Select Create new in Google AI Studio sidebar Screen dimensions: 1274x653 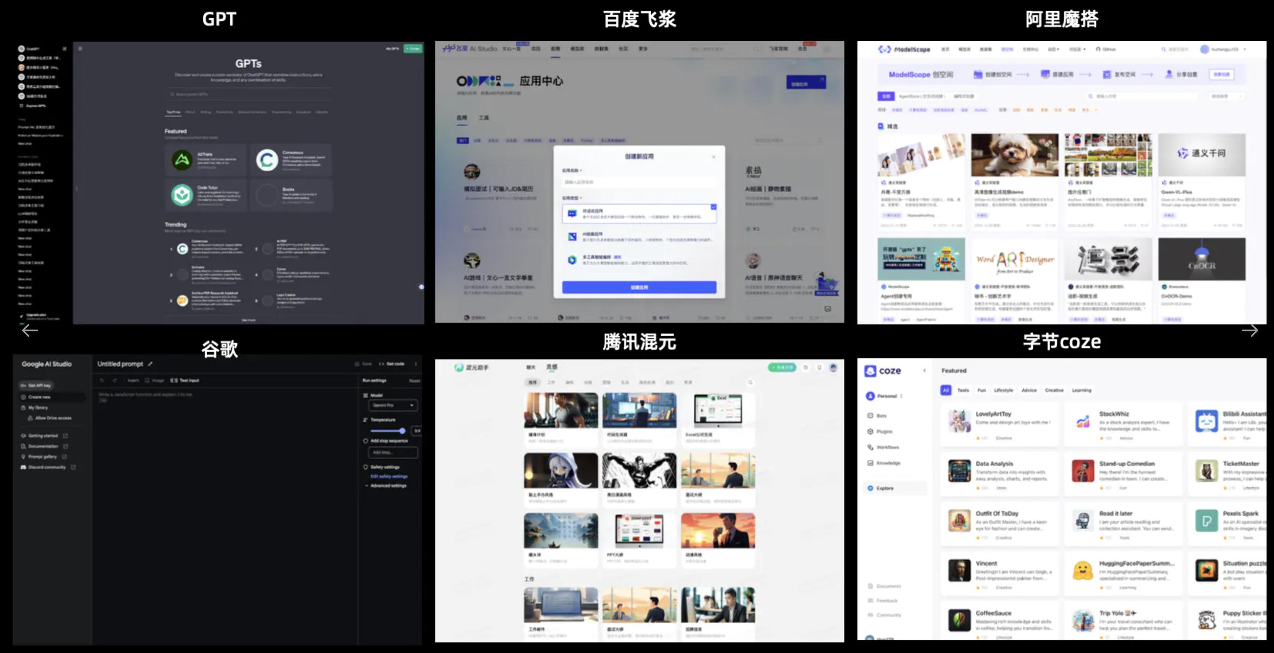click(39, 397)
